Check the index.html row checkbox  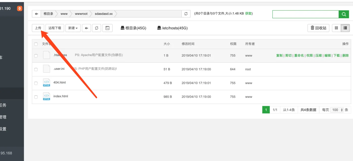(x=36, y=97)
